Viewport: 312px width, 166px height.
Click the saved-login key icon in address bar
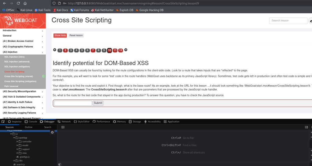click(x=65, y=3)
